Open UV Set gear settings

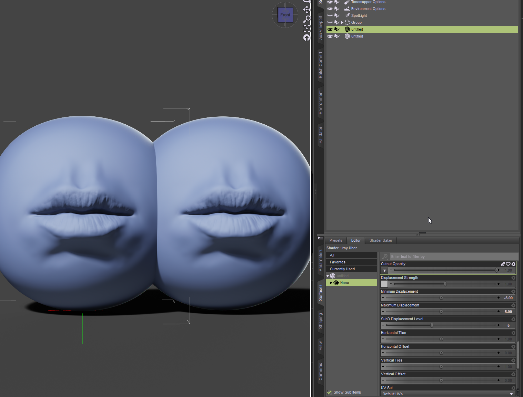[x=513, y=388]
